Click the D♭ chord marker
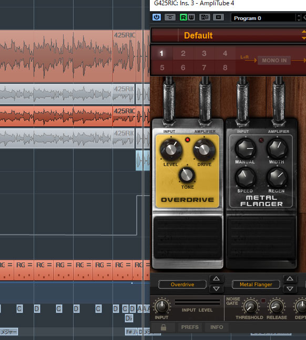 pos(129,318)
